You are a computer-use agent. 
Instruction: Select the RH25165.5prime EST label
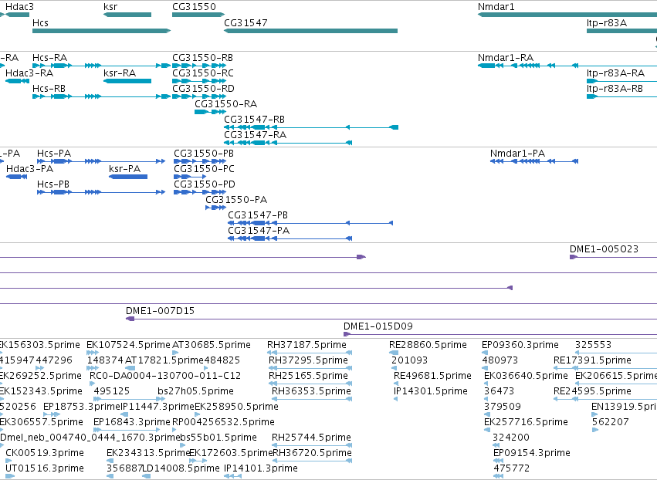coord(308,376)
